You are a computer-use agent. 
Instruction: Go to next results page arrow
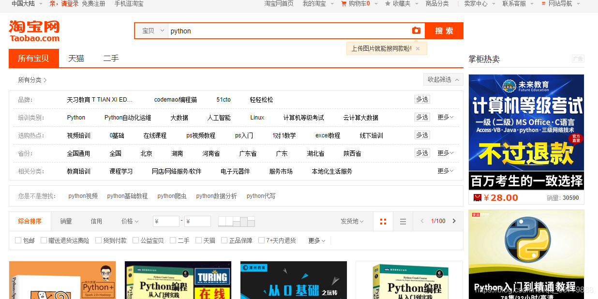454,221
